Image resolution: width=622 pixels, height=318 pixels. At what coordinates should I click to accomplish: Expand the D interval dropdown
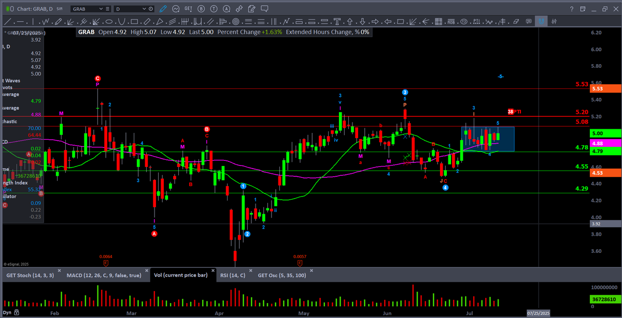(x=144, y=9)
